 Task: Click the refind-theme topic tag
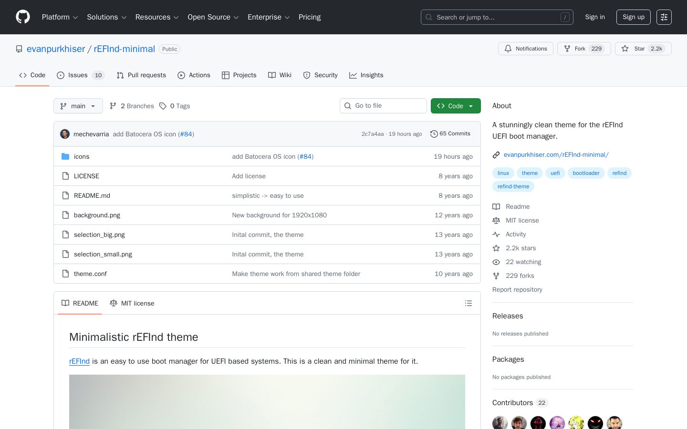click(x=513, y=186)
